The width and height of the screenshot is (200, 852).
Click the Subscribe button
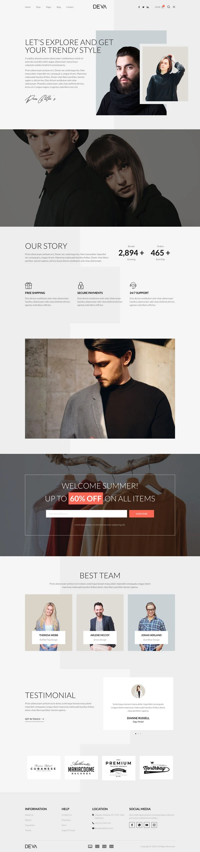(x=142, y=514)
